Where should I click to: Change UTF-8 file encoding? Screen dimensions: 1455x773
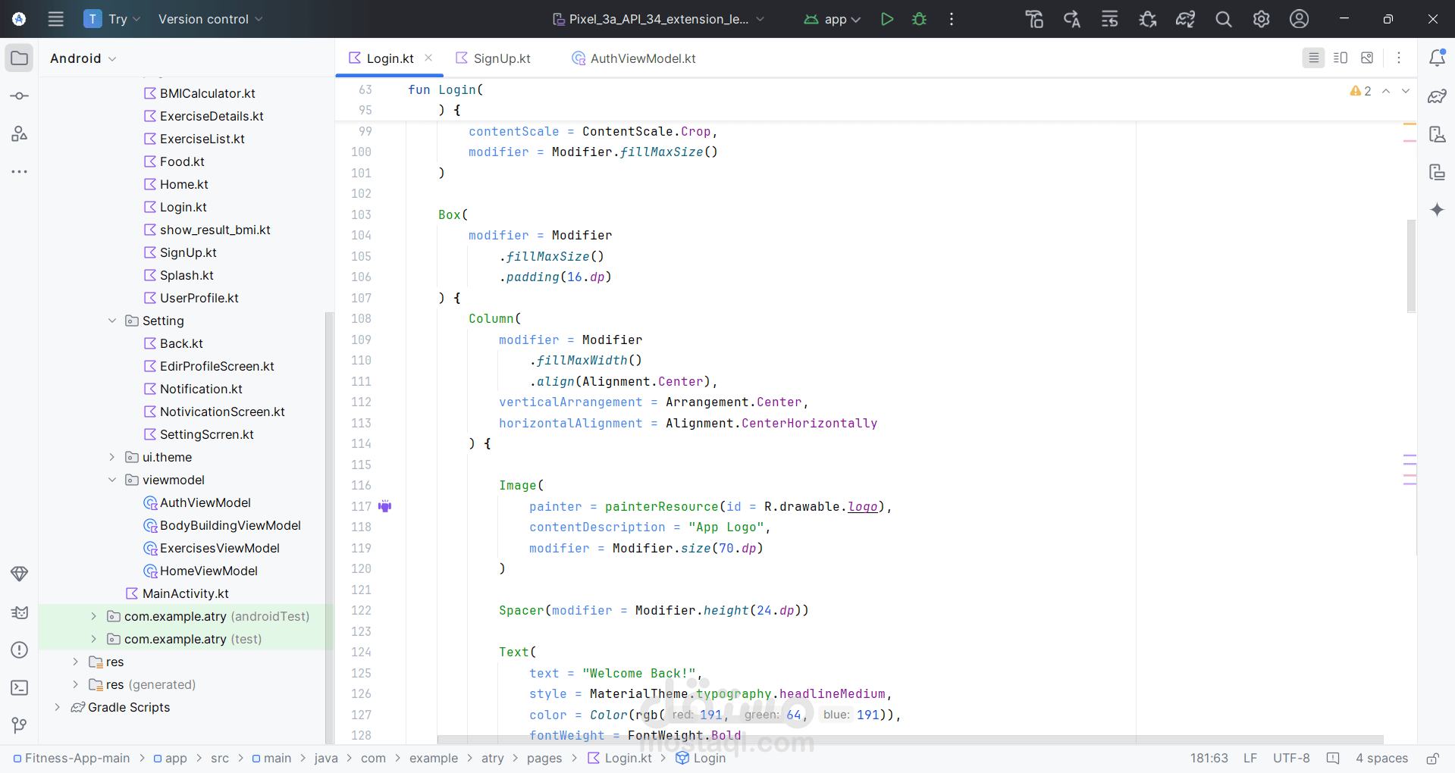[1291, 759]
